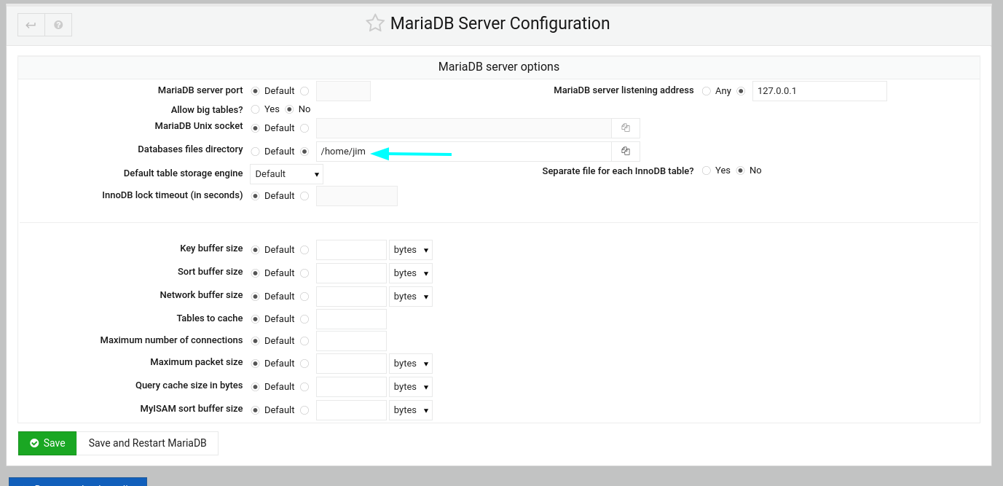Select custom MariaDB server port radio
This screenshot has width=1003, height=486.
304,91
